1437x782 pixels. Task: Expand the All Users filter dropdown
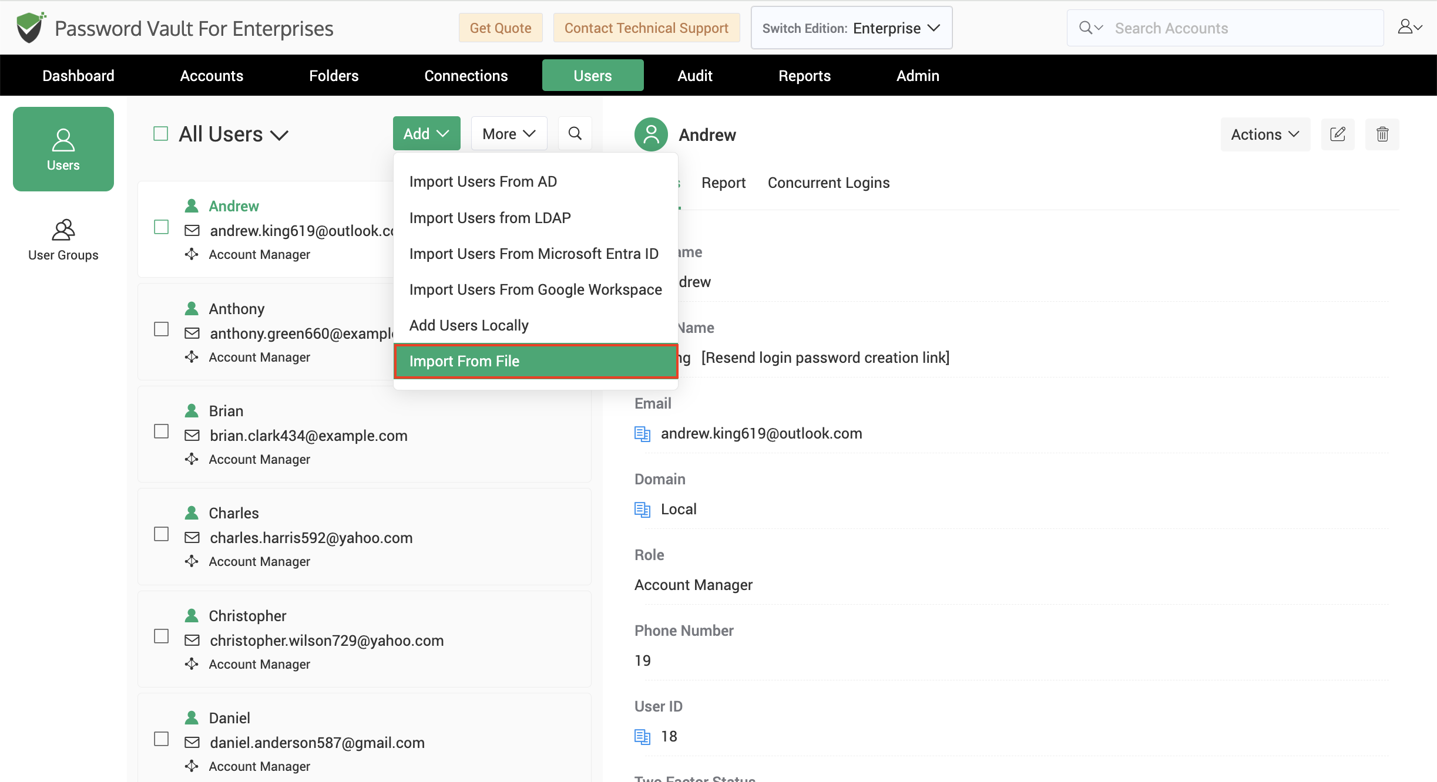234,134
